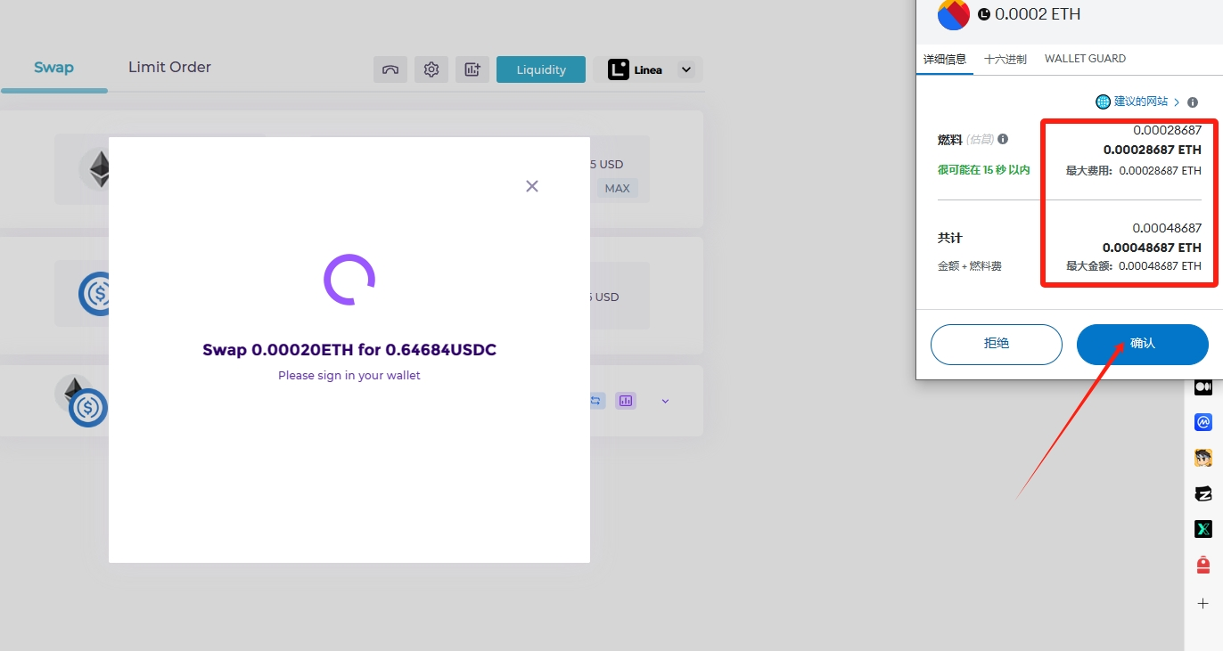
Task: Toggle the swap-direction arrows icon in rate row
Action: tap(596, 401)
